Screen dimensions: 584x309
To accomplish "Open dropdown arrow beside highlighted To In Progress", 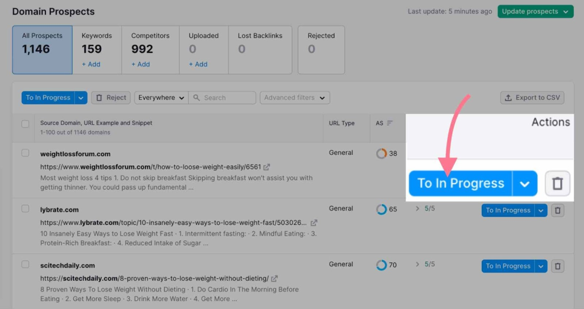I will pyautogui.click(x=525, y=184).
